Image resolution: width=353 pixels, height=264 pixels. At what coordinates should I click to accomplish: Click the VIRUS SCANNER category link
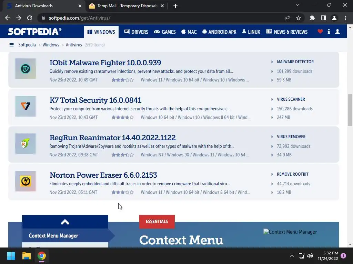[x=291, y=99]
